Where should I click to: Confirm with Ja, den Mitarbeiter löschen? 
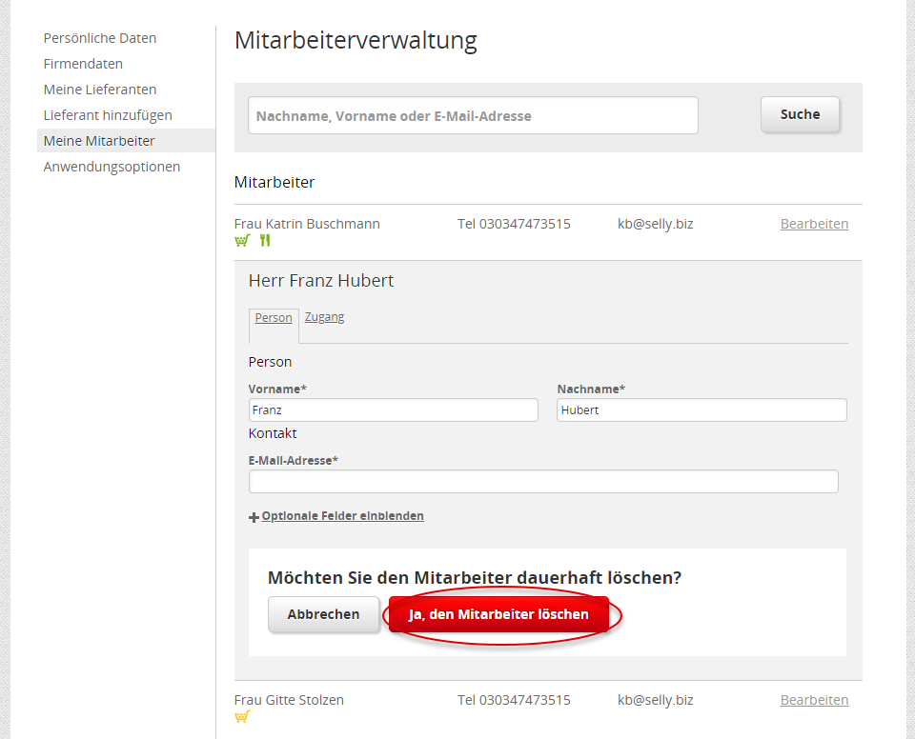pos(498,614)
